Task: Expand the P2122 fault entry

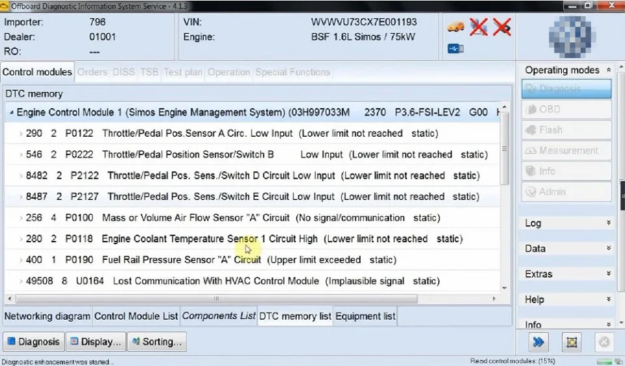Action: [x=21, y=176]
